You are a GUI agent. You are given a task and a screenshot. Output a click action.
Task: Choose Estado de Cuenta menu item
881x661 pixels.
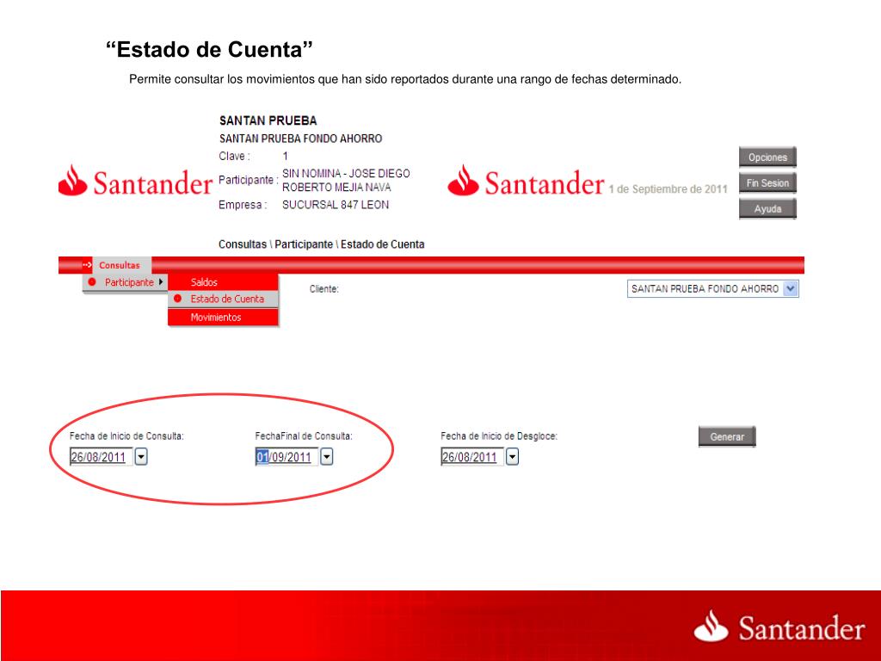click(223, 299)
